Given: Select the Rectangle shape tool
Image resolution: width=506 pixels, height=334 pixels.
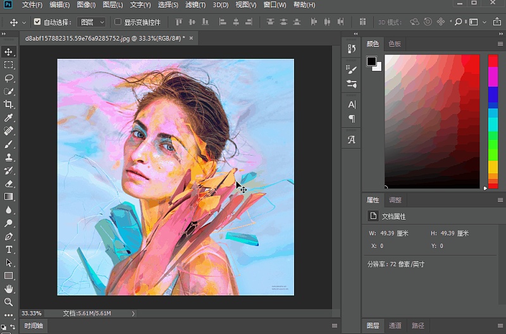Looking at the screenshot, I should (x=9, y=276).
